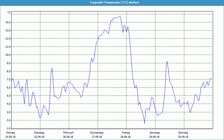Click the °C unit label

9,13
